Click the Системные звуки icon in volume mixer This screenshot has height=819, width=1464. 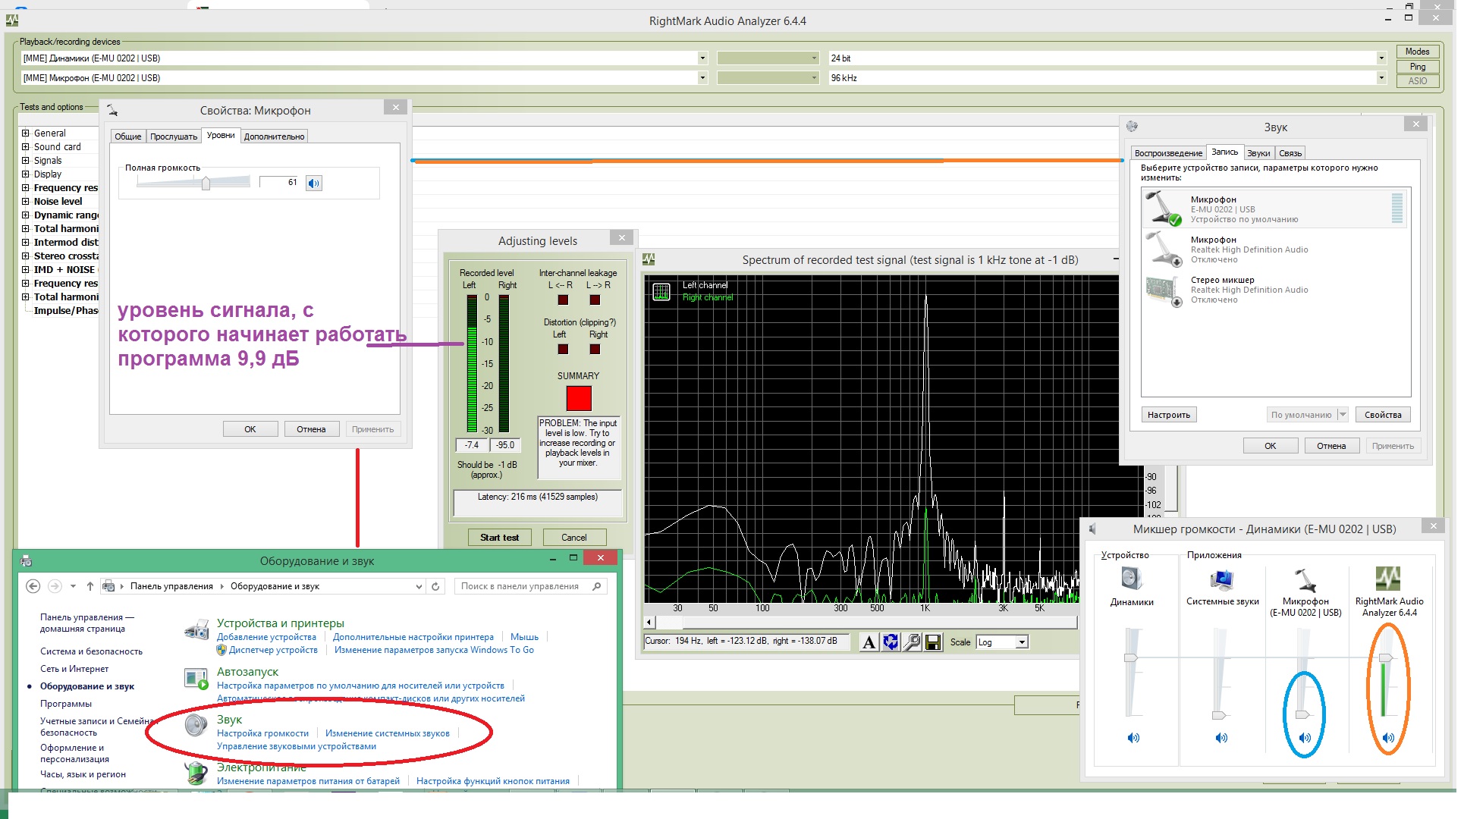click(1222, 579)
